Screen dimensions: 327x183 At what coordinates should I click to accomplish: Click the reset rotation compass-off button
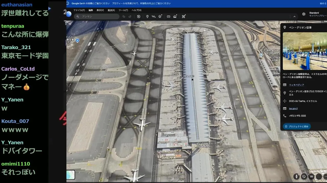tap(304, 176)
